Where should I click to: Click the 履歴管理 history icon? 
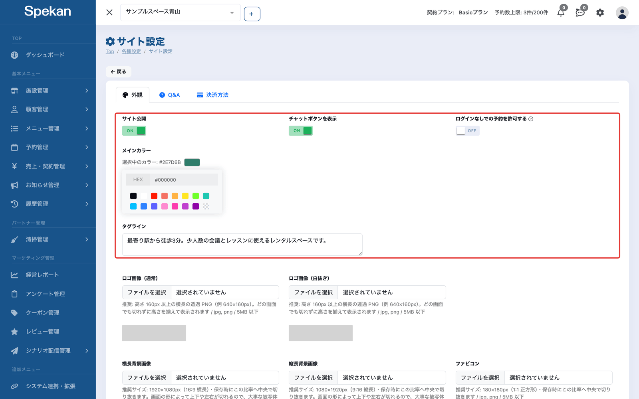pos(14,204)
